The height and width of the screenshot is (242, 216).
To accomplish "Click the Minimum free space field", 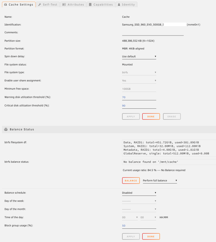I will pos(139,89).
